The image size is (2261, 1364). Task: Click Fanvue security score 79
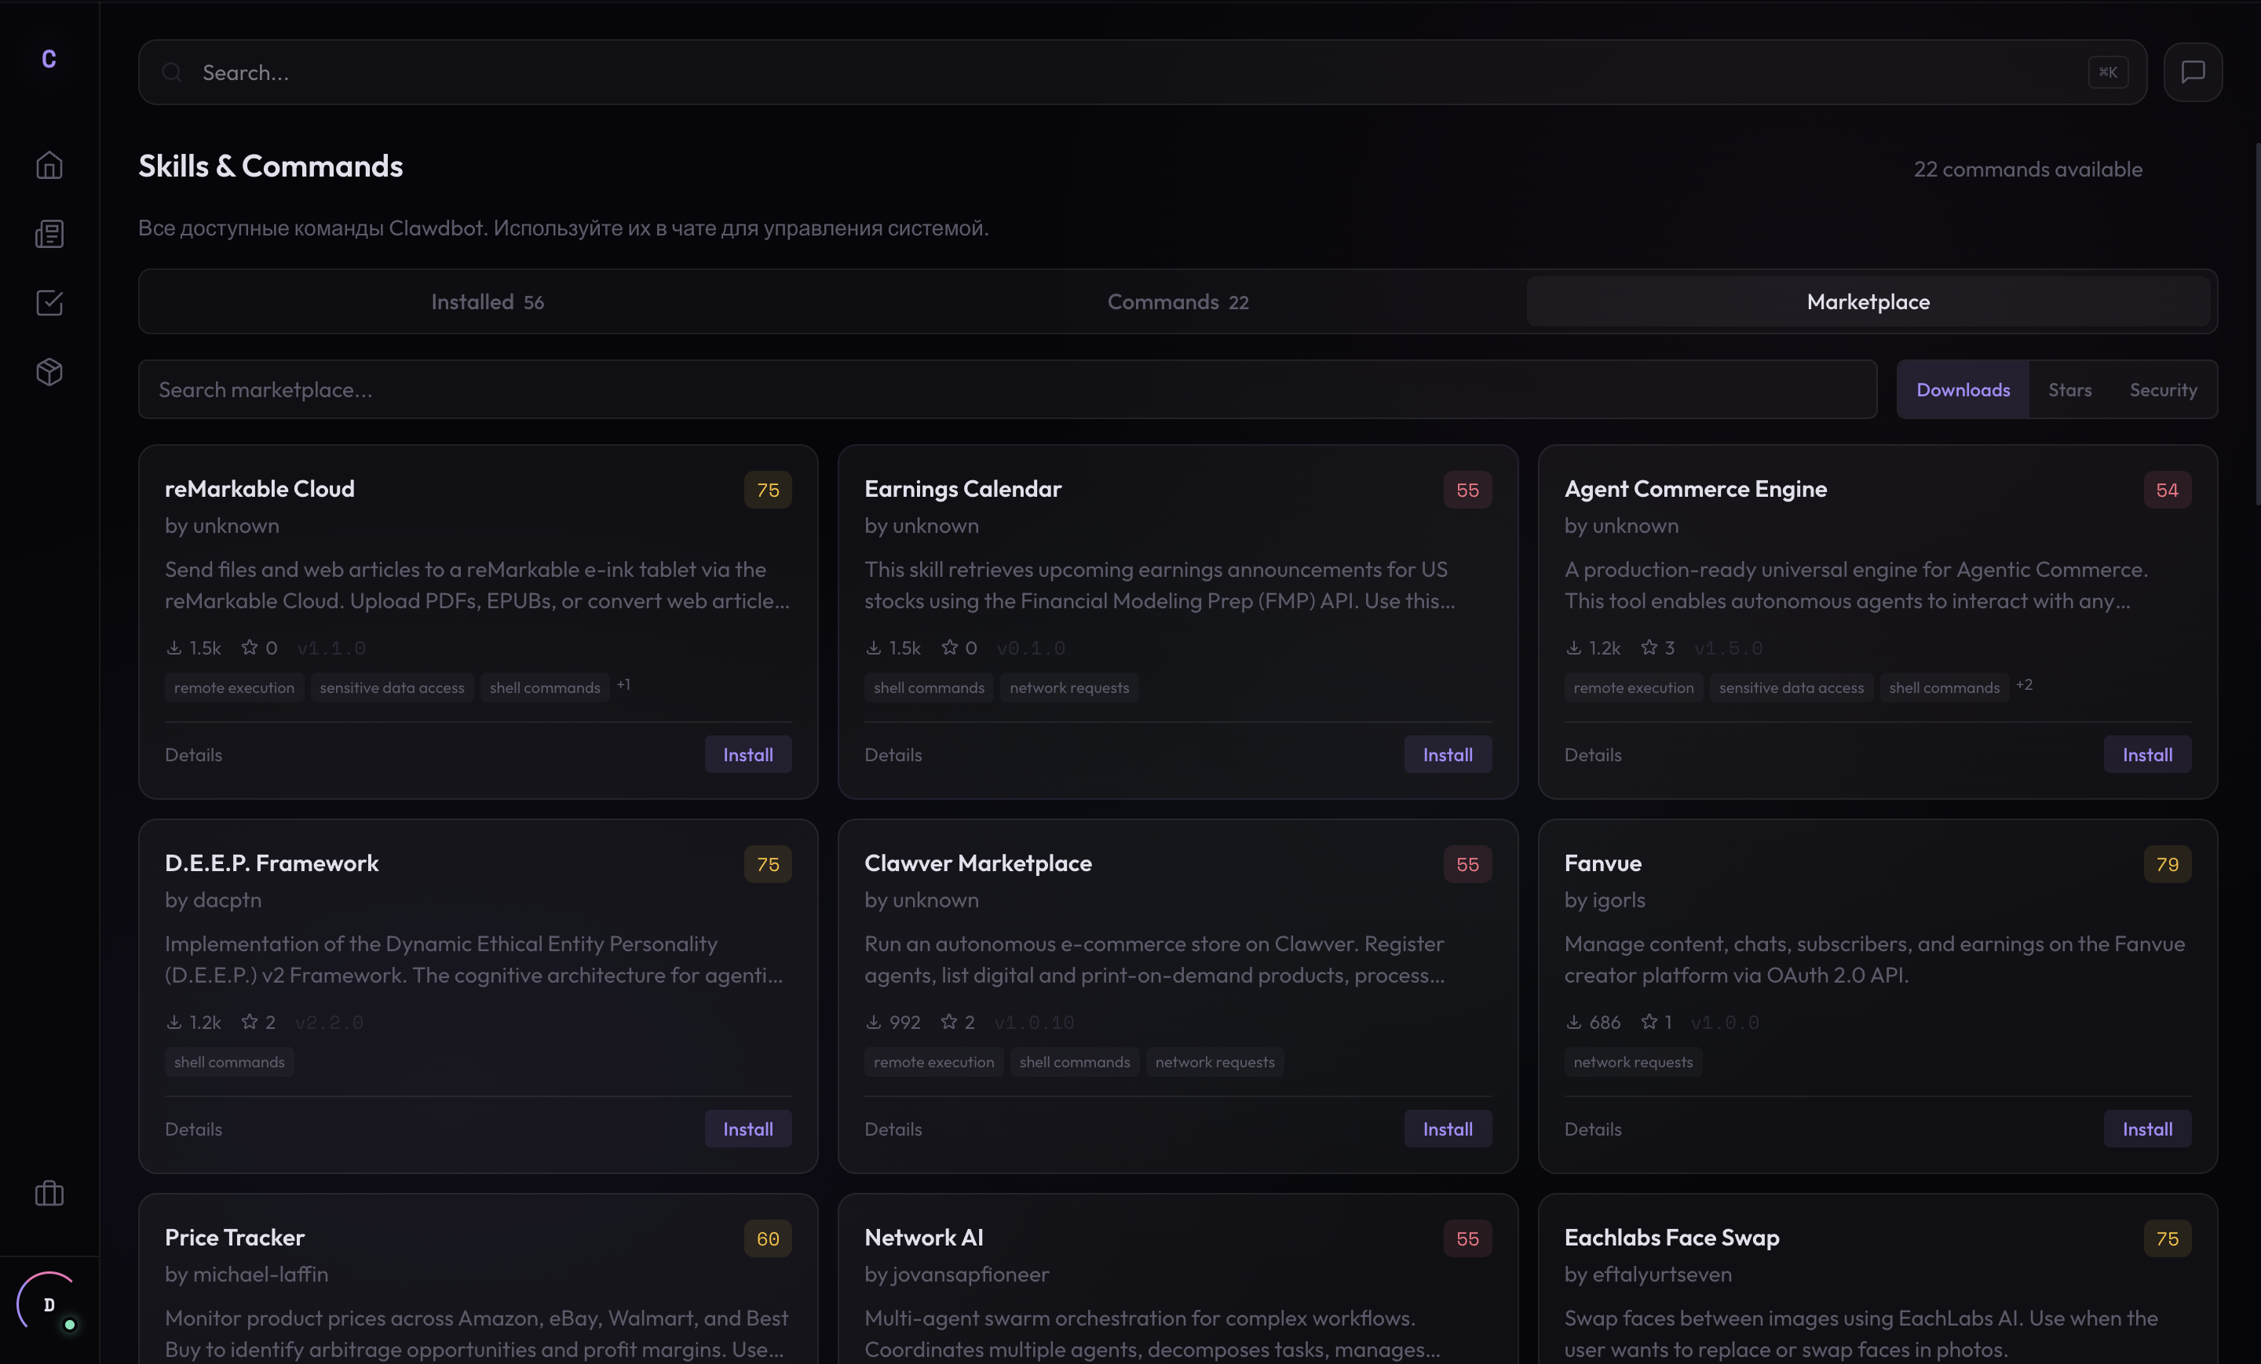tap(2168, 864)
